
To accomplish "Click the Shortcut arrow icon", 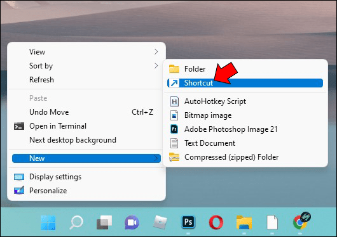I will 174,83.
